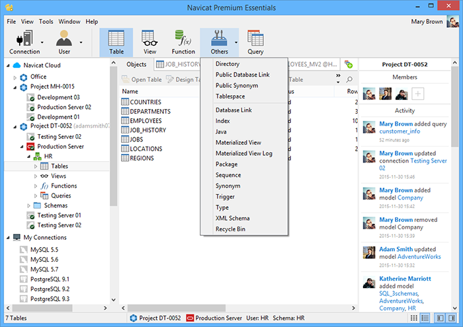Choose Public Database Link menu entry
463x327 pixels.
click(x=243, y=75)
